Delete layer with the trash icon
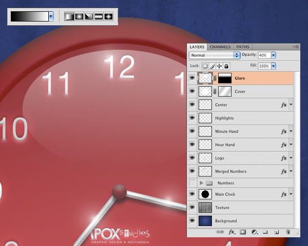Screen dimensions: 308x246 287,232
